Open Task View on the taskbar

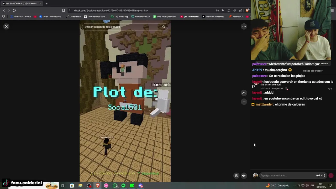point(63,186)
